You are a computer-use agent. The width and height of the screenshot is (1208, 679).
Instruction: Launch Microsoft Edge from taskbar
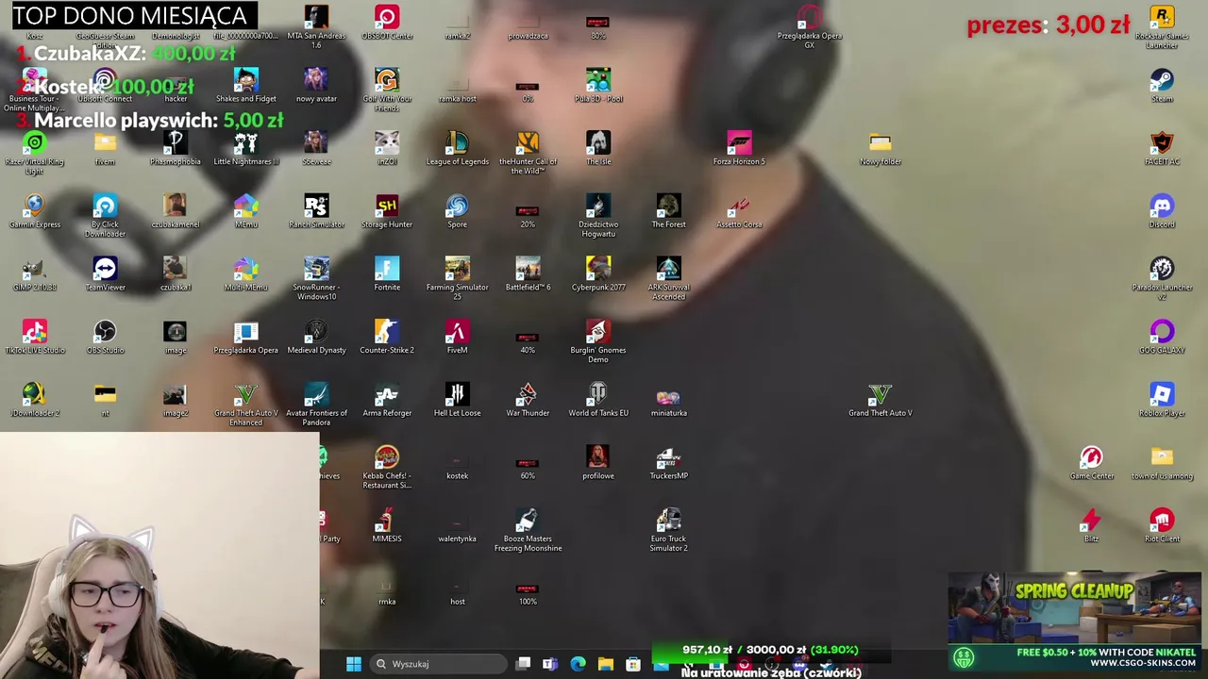578,664
